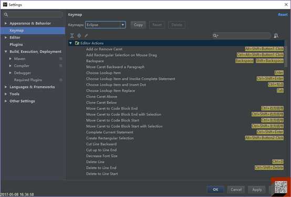Viewport: 291px width, 197px height.
Task: Click the Copy keymap button
Action: pyautogui.click(x=138, y=25)
